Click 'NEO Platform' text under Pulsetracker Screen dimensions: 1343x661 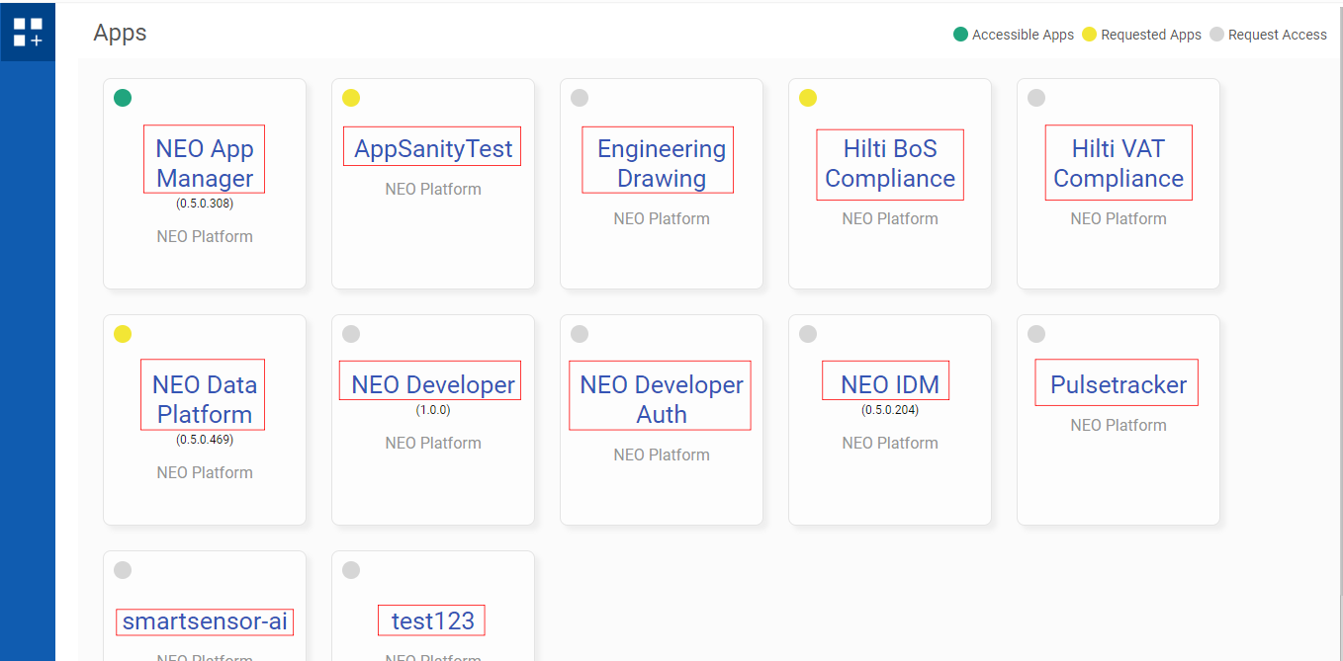[x=1119, y=425]
